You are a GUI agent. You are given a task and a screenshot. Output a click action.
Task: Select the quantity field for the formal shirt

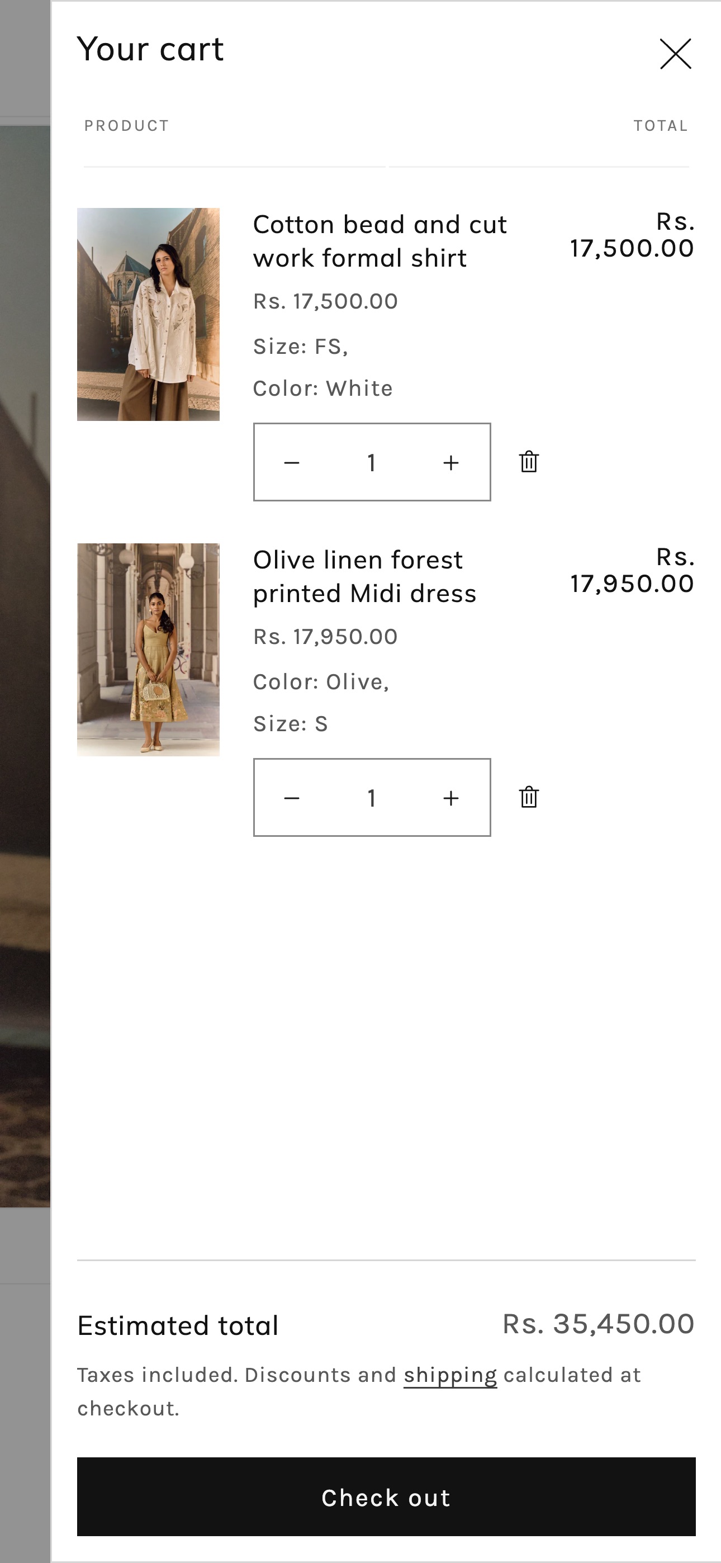tap(372, 462)
